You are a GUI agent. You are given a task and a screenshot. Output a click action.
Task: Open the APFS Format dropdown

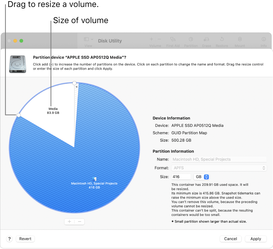(x=263, y=168)
